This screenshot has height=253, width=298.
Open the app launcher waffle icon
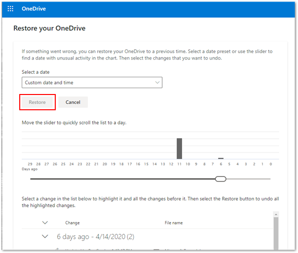coord(11,9)
